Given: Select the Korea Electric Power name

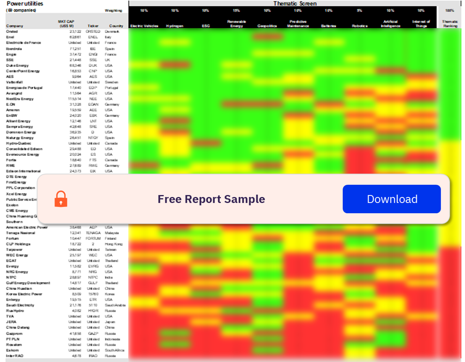Looking at the screenshot, I should click(x=25, y=294).
